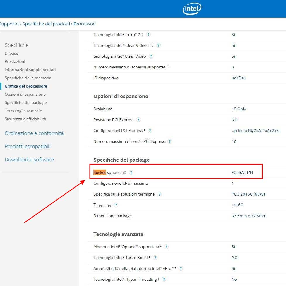
Task: Click the Configurazione CPU massima label
Action: coord(120,183)
